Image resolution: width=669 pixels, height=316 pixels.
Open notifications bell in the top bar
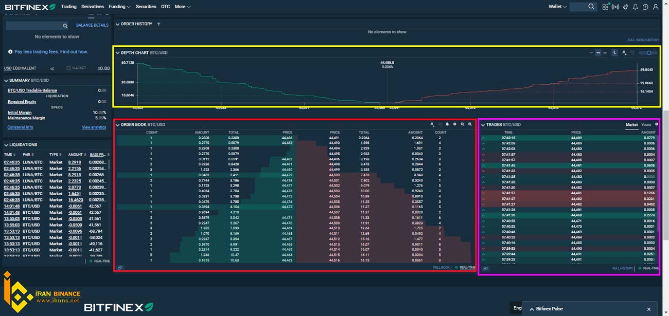pyautogui.click(x=636, y=7)
